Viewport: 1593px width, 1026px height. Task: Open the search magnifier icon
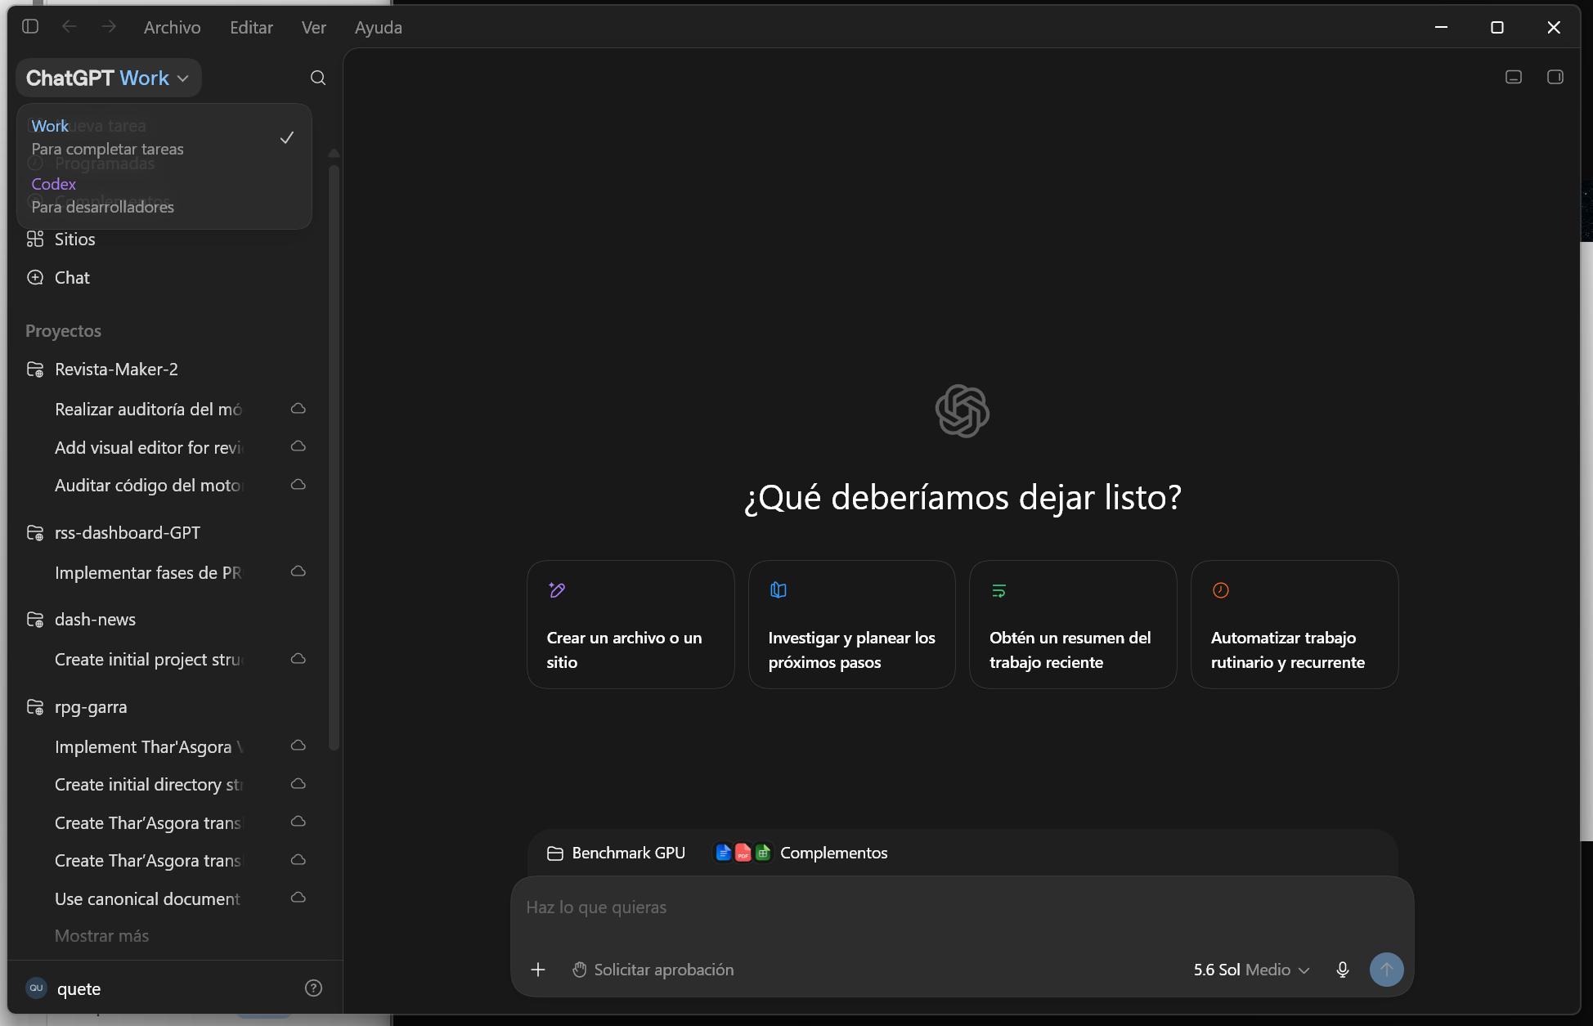tap(318, 78)
